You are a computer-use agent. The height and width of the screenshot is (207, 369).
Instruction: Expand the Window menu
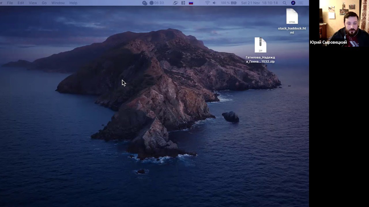(x=58, y=3)
